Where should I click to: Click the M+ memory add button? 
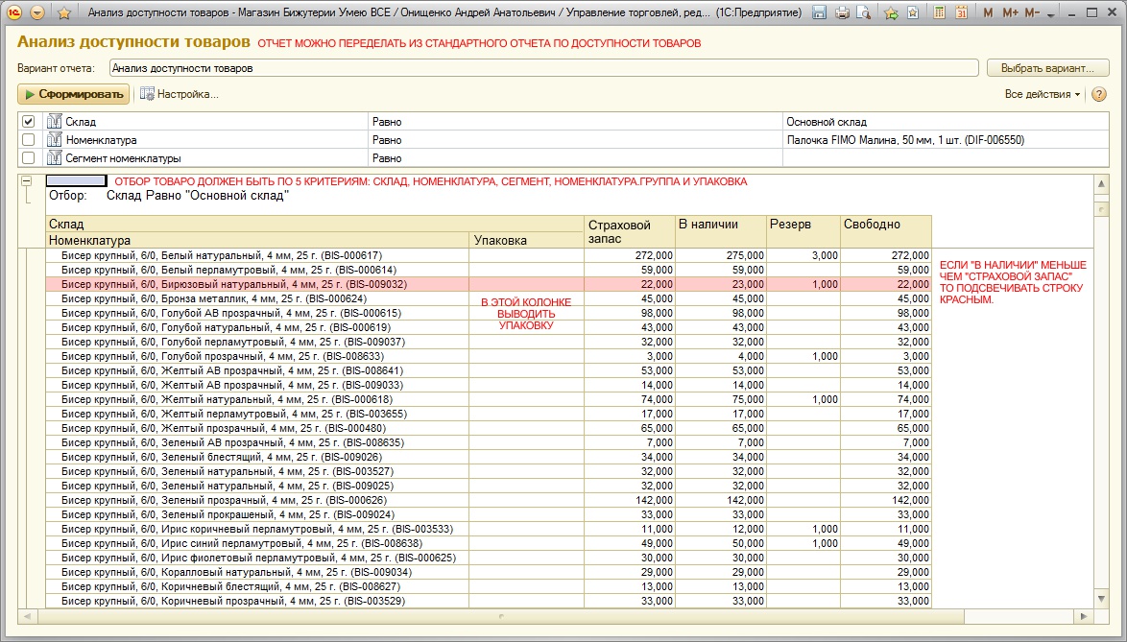(1010, 12)
